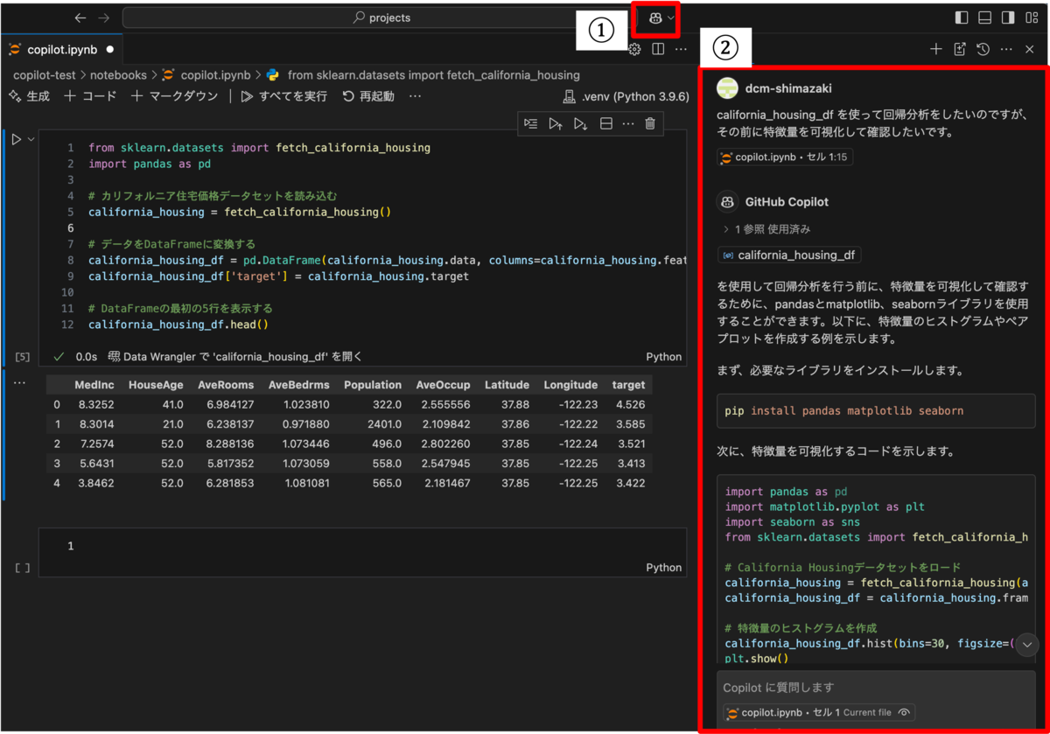Split the cell icon

[605, 124]
